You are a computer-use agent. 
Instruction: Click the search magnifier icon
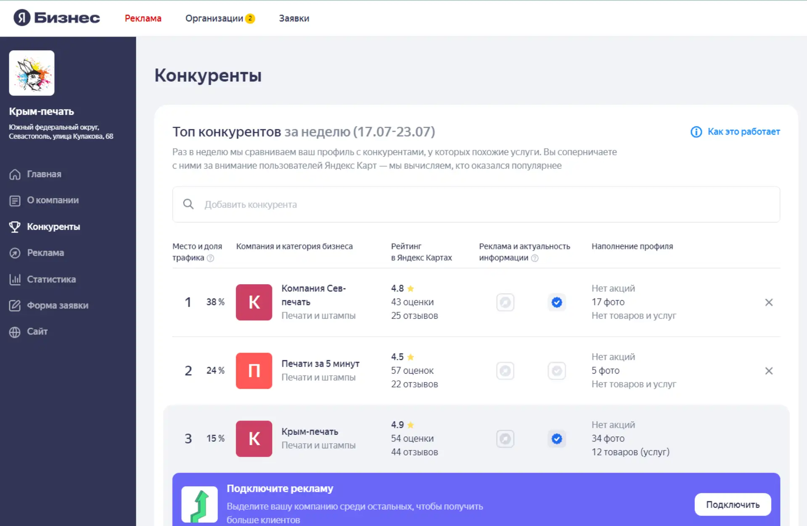tap(188, 204)
